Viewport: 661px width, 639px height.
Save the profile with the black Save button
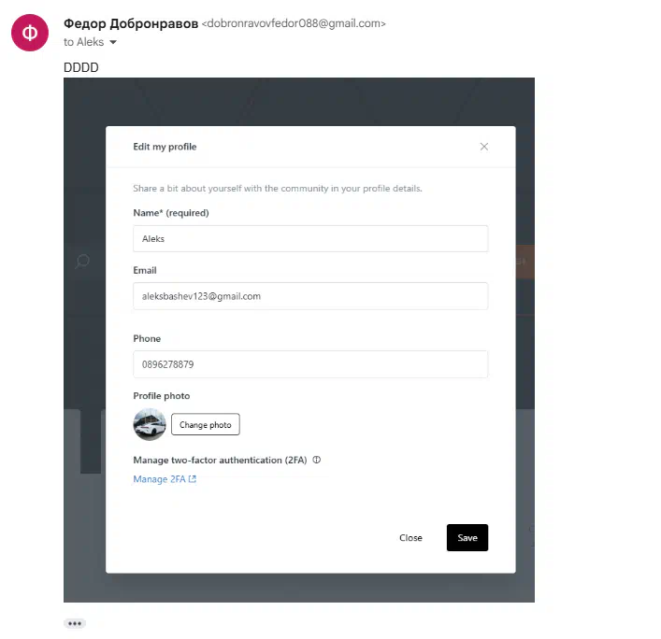coord(467,537)
